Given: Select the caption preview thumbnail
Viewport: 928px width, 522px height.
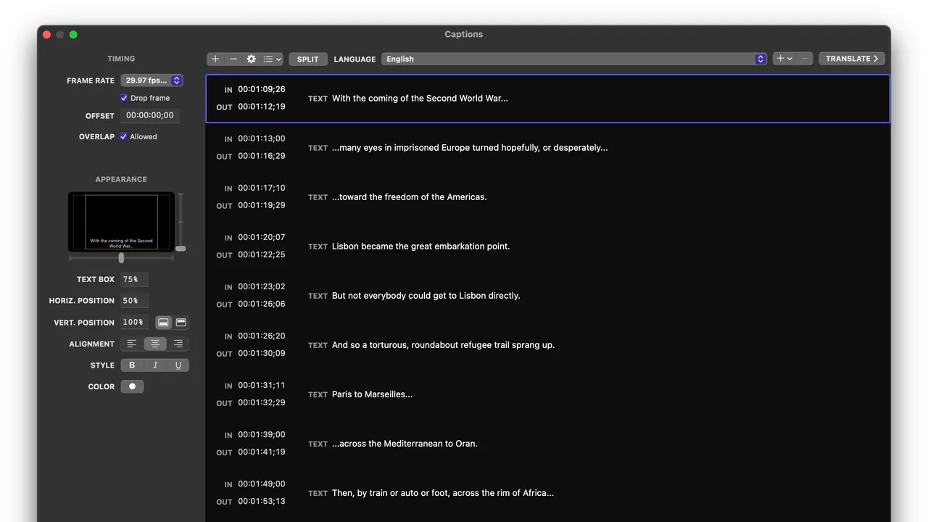Looking at the screenshot, I should point(121,222).
